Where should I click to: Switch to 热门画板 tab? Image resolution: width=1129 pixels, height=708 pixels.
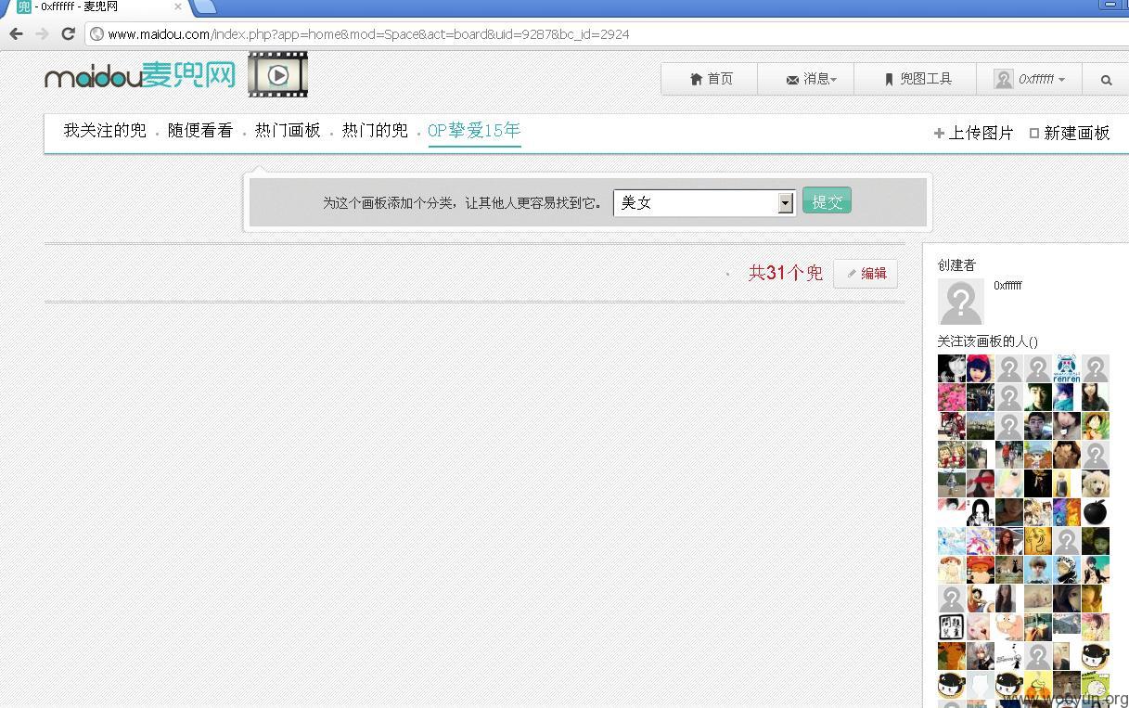(x=288, y=131)
